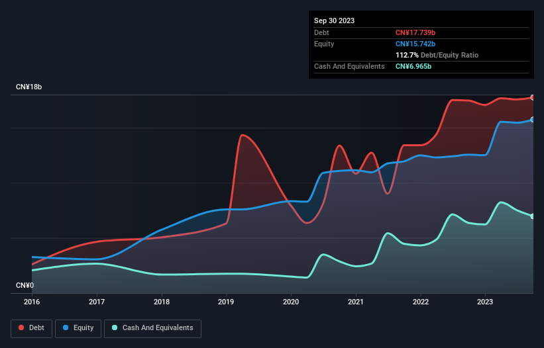Click the teal Cash legend dot
The image size is (544, 348).
tap(115, 327)
